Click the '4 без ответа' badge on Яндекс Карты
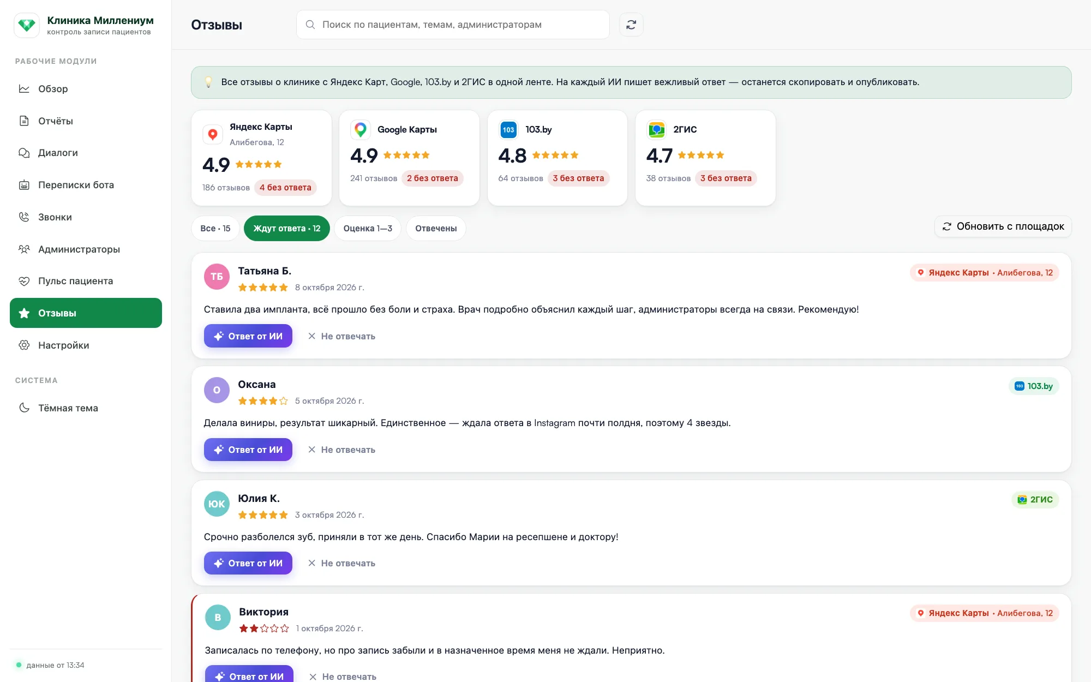The image size is (1091, 682). click(x=285, y=188)
